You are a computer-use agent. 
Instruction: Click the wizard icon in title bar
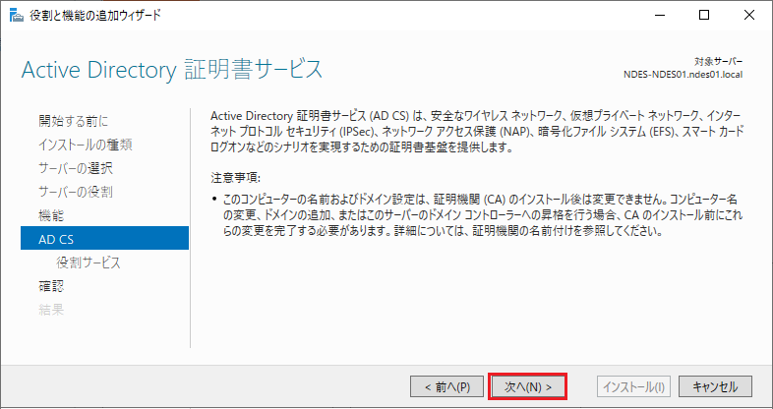(17, 16)
